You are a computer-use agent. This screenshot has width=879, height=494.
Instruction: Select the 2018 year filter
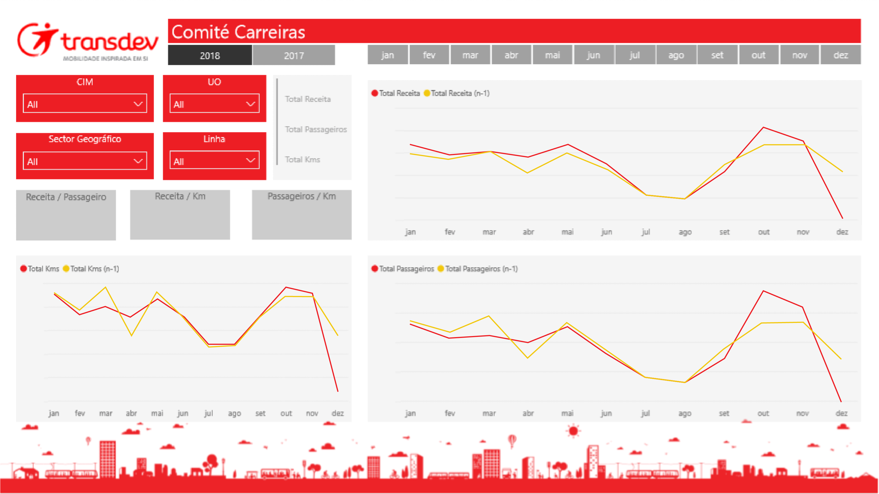pos(209,55)
